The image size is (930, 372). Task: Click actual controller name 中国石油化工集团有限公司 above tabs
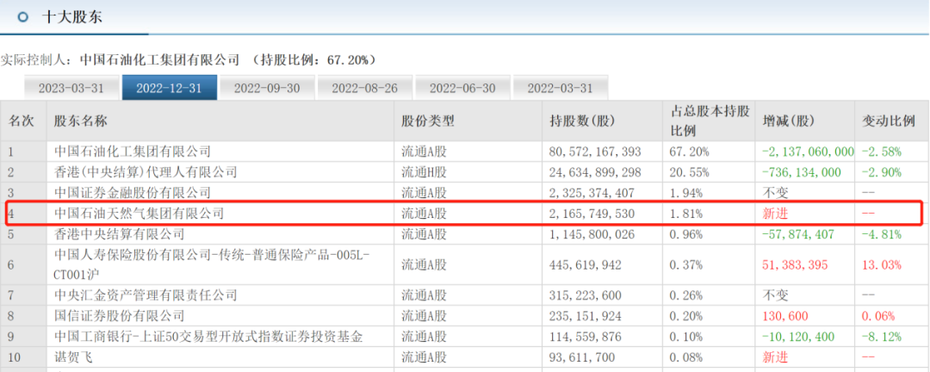pos(160,60)
